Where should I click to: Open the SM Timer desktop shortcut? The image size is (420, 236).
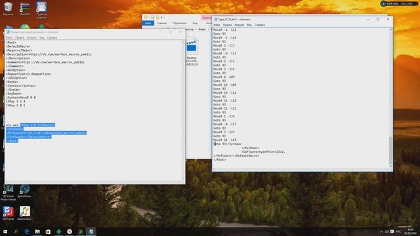(x=8, y=213)
